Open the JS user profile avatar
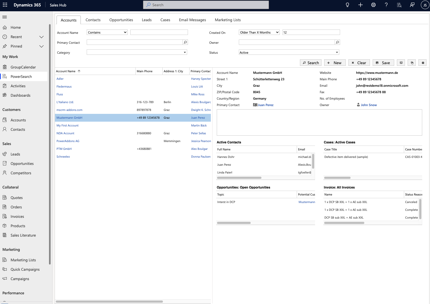The height and width of the screenshot is (304, 430). pyautogui.click(x=425, y=5)
